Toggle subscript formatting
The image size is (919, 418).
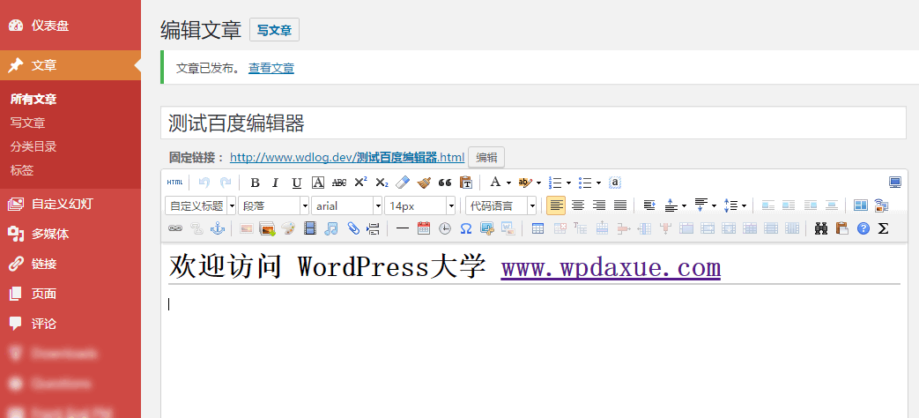click(x=382, y=183)
